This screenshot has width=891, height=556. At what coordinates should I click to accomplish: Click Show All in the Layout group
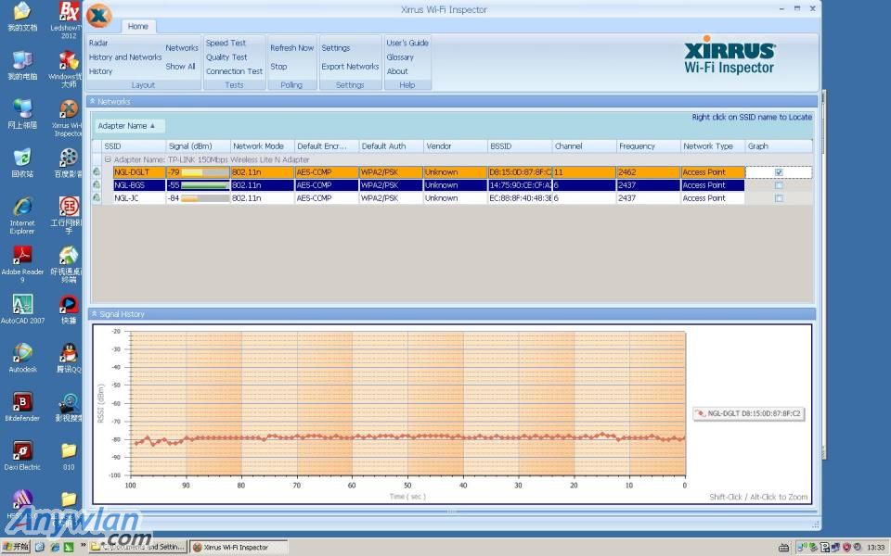tap(181, 67)
